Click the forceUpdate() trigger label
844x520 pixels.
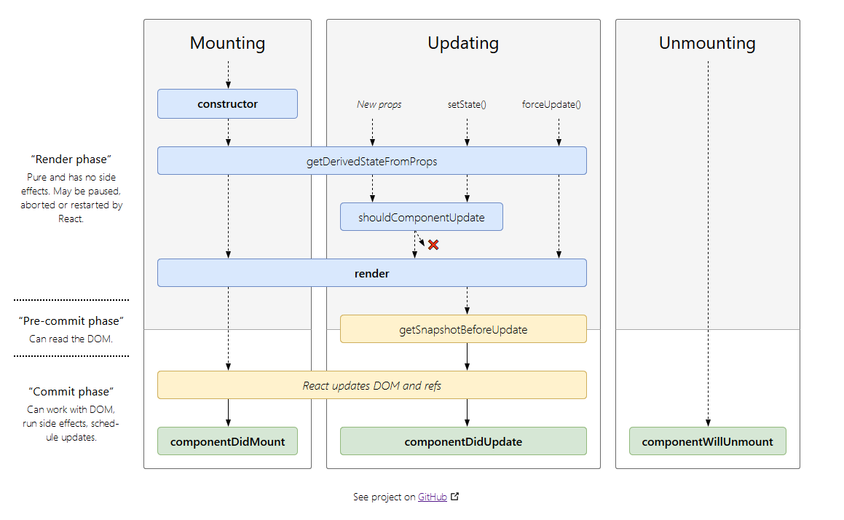551,104
